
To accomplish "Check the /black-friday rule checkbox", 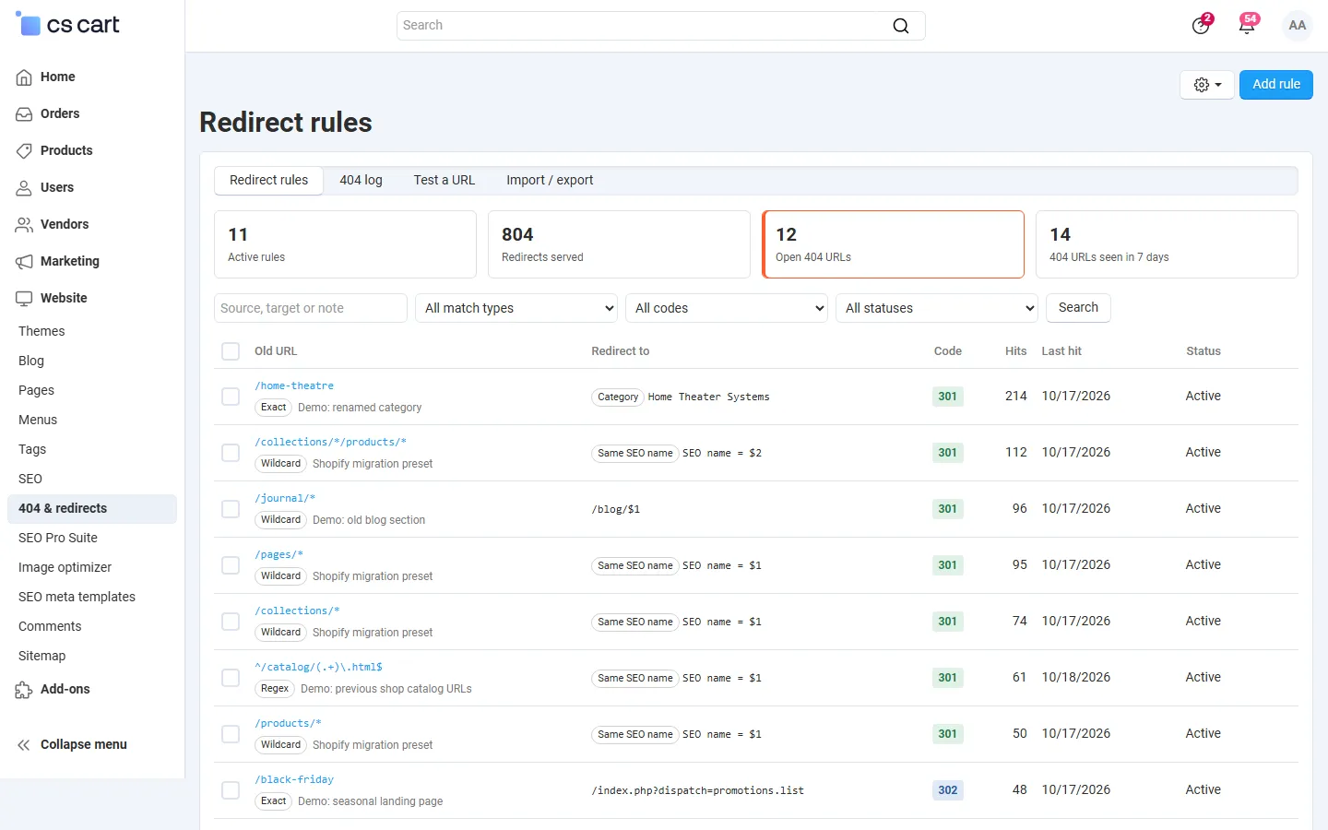I will click(231, 790).
